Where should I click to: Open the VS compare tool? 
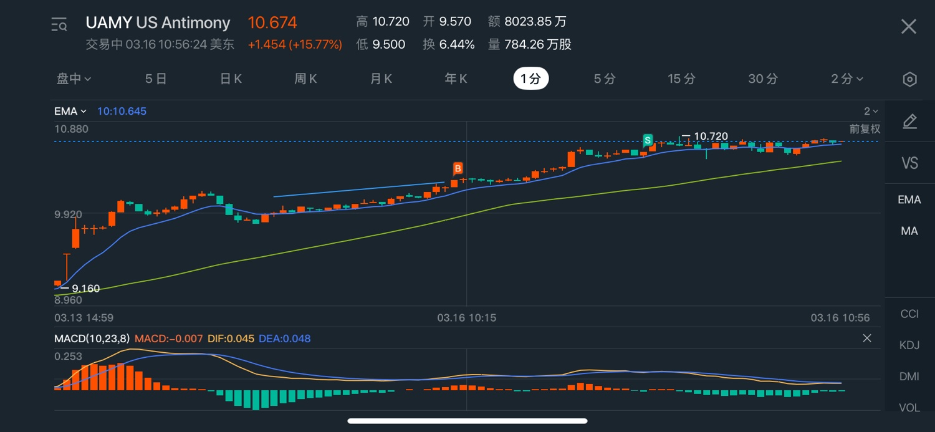pyautogui.click(x=909, y=163)
